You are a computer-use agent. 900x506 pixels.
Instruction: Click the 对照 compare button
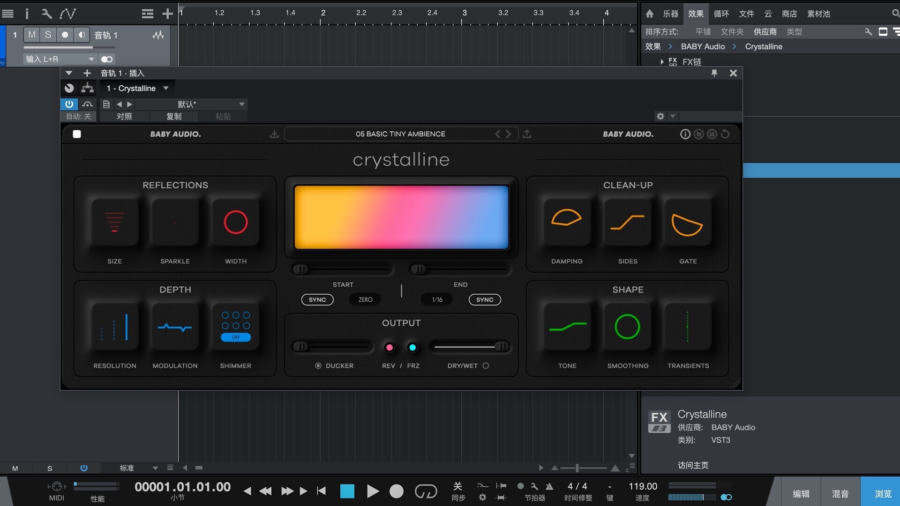click(x=124, y=116)
